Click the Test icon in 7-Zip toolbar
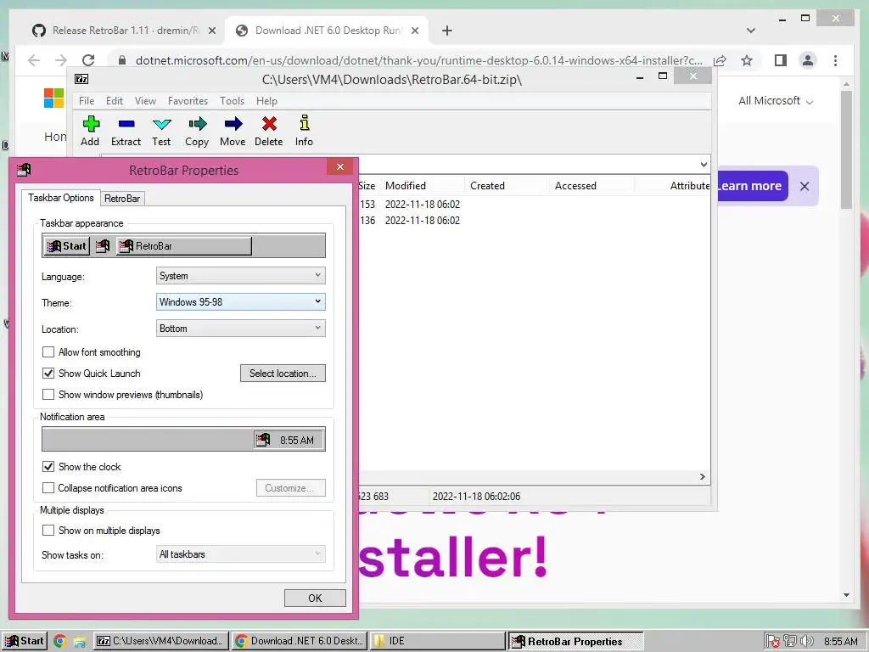Image resolution: width=869 pixels, height=652 pixels. [162, 124]
